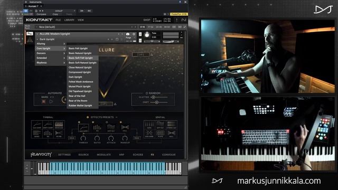Click the Attack knob
The width and height of the screenshot is (338, 190).
click(x=111, y=138)
